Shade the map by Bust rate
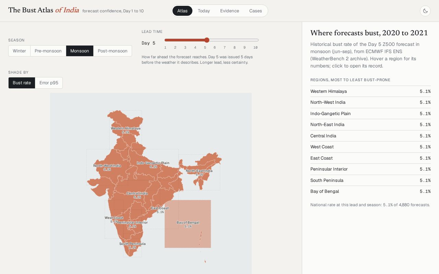The height and width of the screenshot is (274, 439). (x=22, y=83)
